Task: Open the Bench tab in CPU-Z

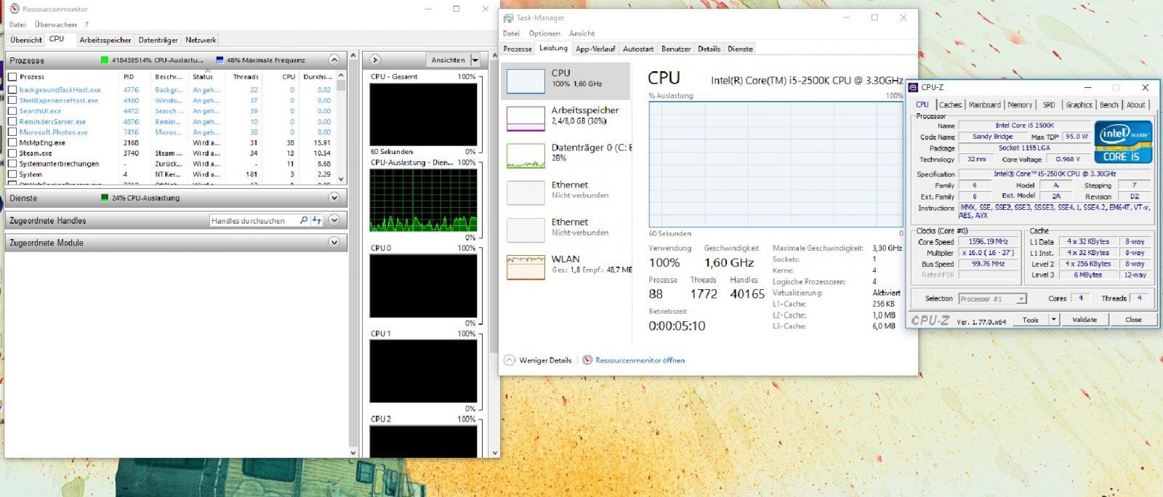Action: pyautogui.click(x=1109, y=105)
